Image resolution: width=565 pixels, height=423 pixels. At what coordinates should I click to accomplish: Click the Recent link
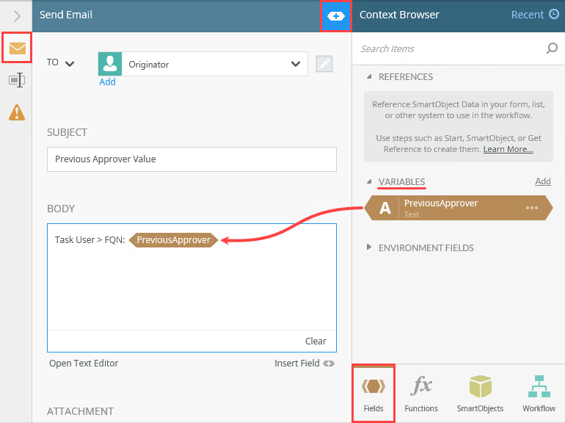(x=527, y=15)
